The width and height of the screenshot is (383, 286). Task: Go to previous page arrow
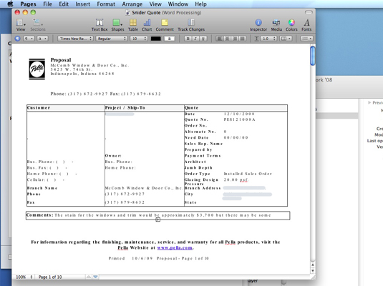coord(89,277)
